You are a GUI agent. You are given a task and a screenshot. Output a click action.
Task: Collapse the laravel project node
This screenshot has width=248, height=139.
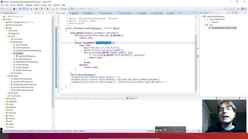coord(2,19)
